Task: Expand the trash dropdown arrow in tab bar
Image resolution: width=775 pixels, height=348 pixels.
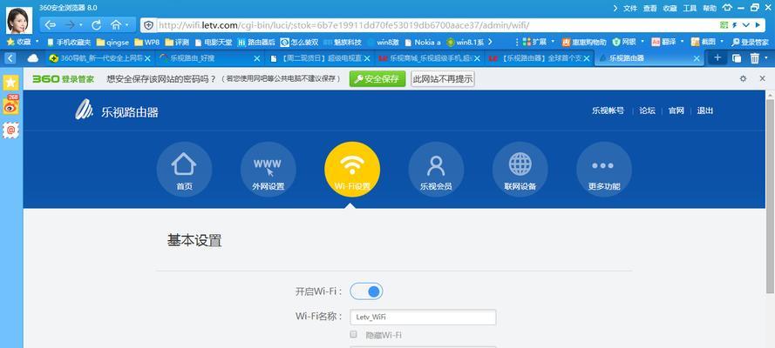Action: [x=766, y=58]
